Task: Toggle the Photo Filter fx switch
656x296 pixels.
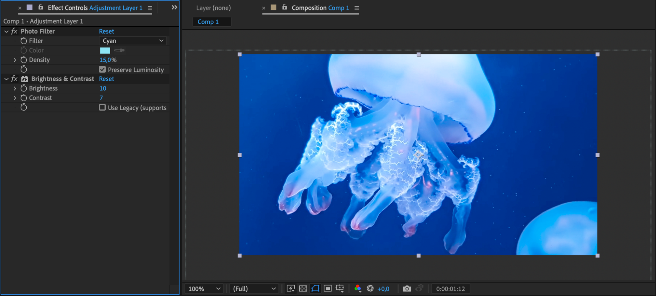Action: (x=14, y=31)
